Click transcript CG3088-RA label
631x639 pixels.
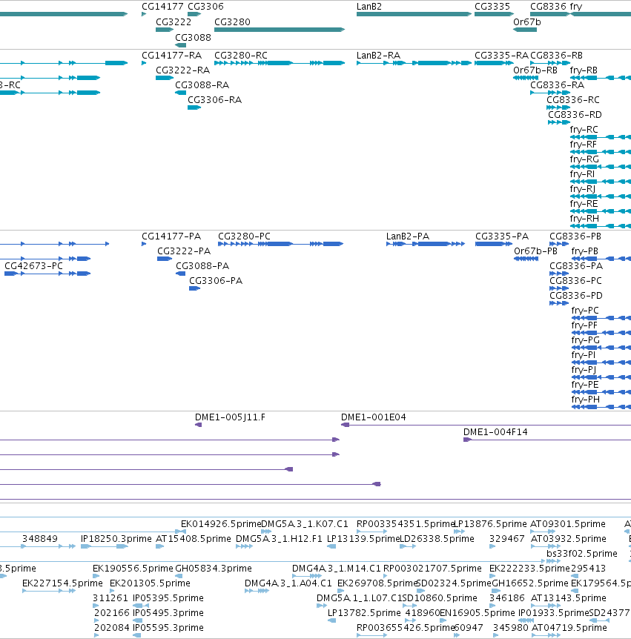[x=202, y=85]
